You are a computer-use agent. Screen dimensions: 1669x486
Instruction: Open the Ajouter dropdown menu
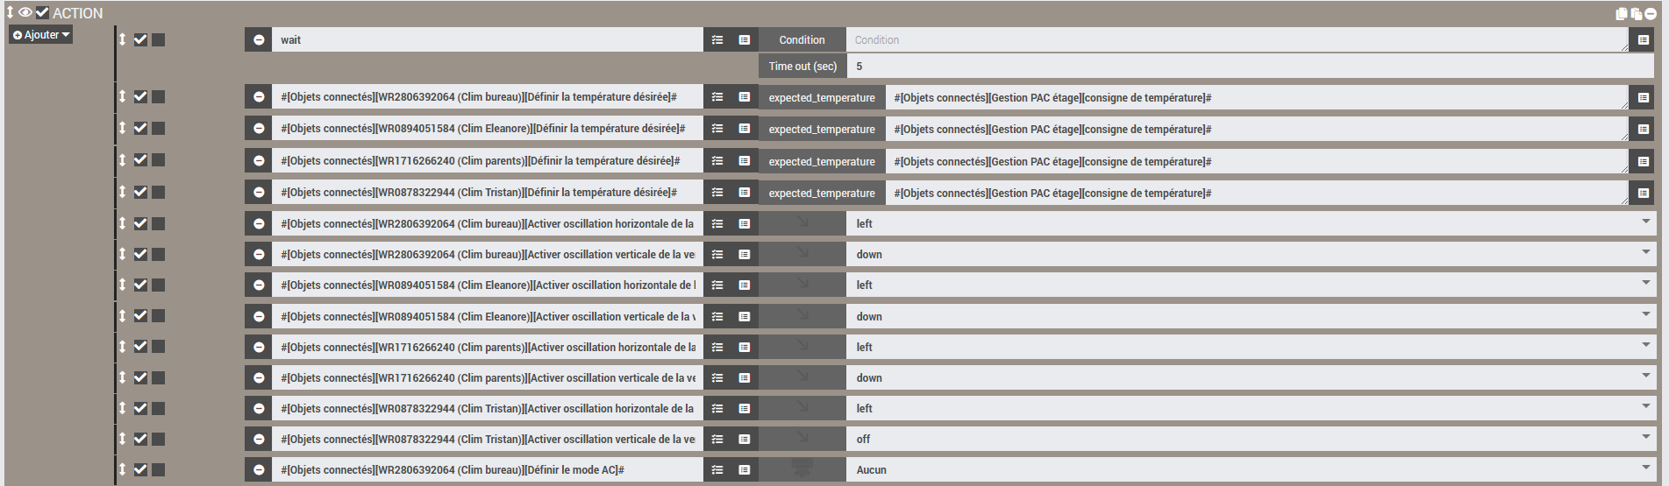[x=41, y=35]
